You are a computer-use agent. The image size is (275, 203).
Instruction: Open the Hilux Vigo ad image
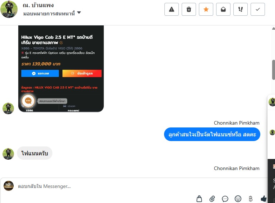tap(61, 69)
